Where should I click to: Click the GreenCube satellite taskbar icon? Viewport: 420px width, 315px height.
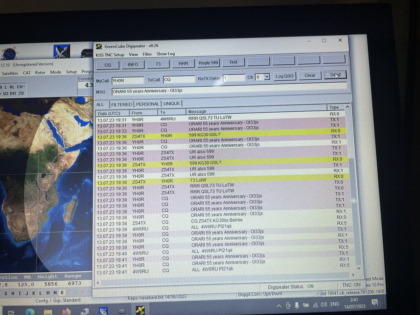pyautogui.click(x=140, y=310)
